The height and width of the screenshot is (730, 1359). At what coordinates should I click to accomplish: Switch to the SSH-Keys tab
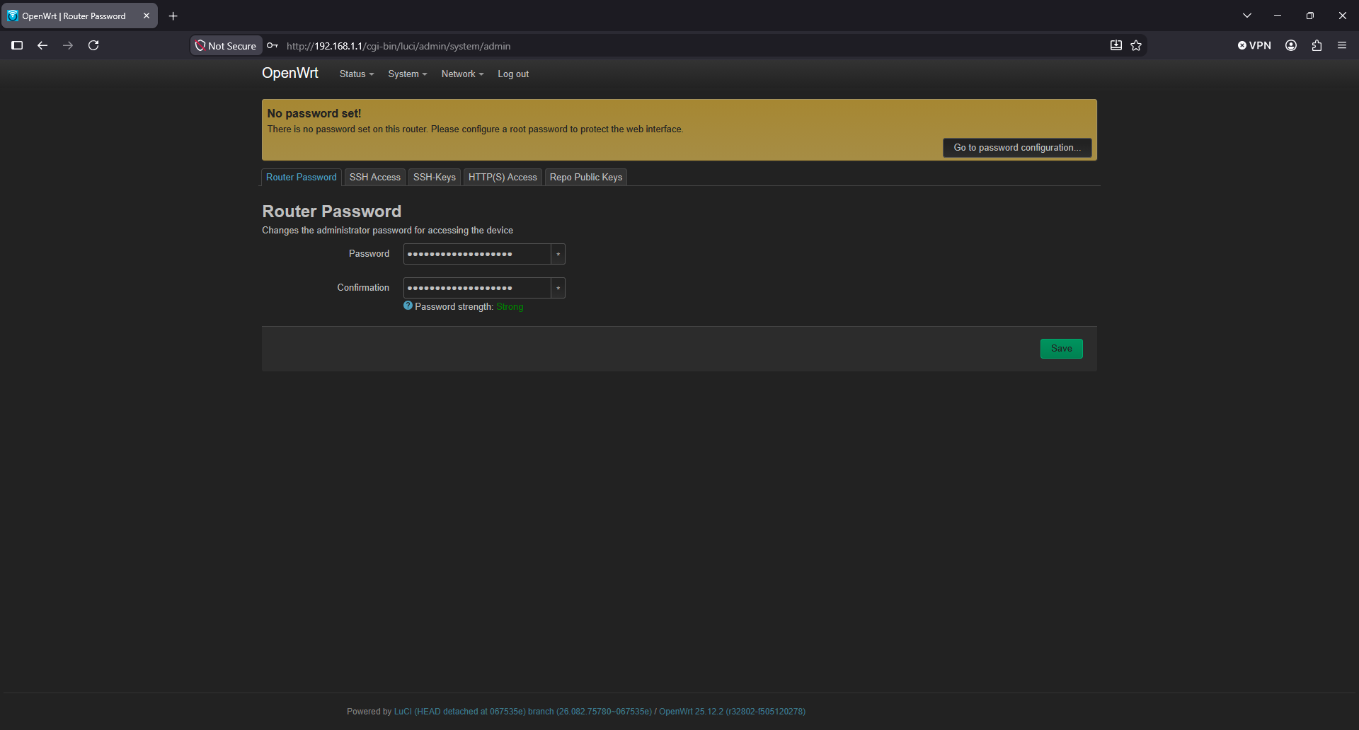[435, 177]
